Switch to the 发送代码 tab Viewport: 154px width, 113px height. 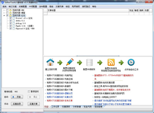click(88, 107)
